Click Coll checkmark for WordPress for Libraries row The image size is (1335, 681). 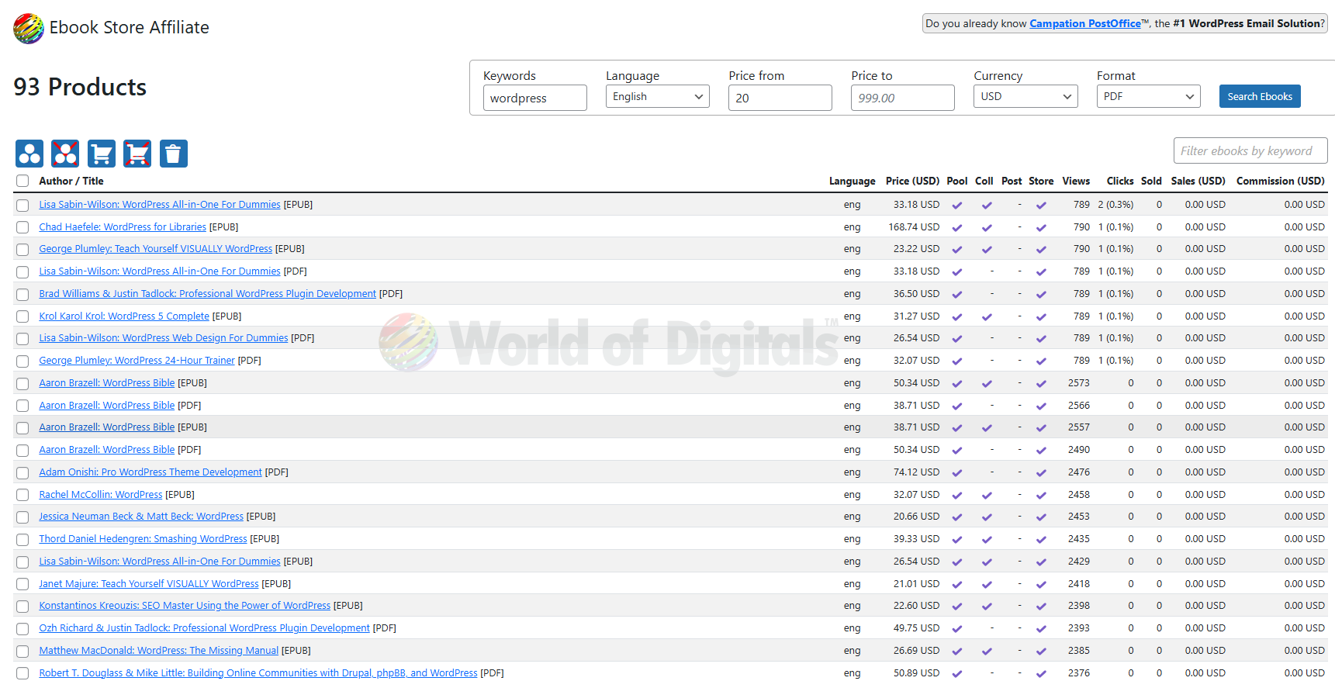point(987,228)
